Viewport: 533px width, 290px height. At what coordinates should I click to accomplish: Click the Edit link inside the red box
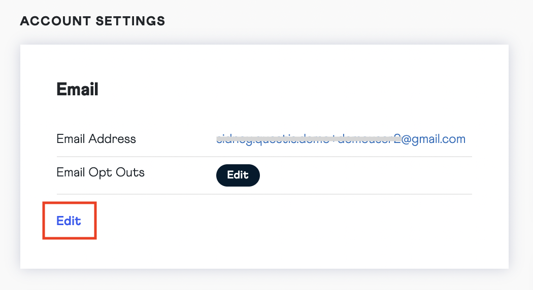[x=69, y=221]
